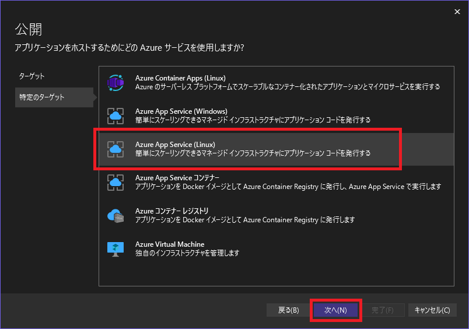
Task: Go back with 戻る(B) button
Action: pos(288,310)
